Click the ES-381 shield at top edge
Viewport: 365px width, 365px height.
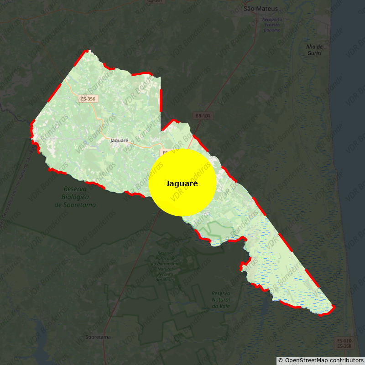pos(155,1)
